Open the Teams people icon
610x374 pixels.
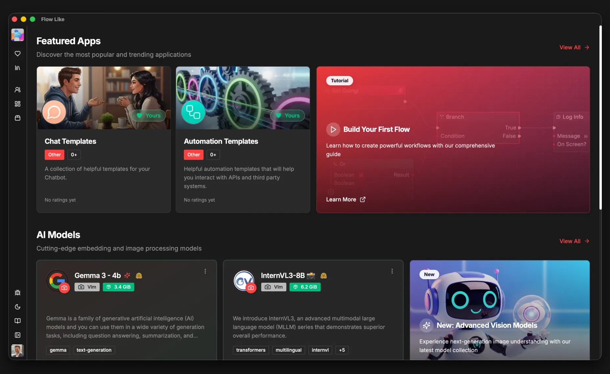[17, 90]
